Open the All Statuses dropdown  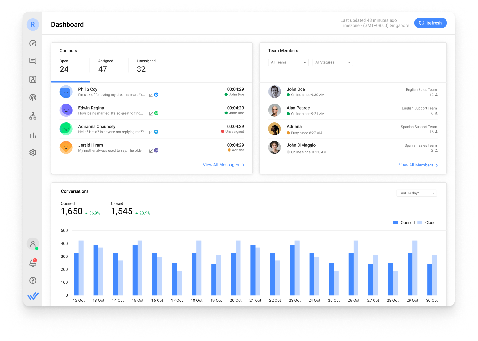pyautogui.click(x=333, y=62)
